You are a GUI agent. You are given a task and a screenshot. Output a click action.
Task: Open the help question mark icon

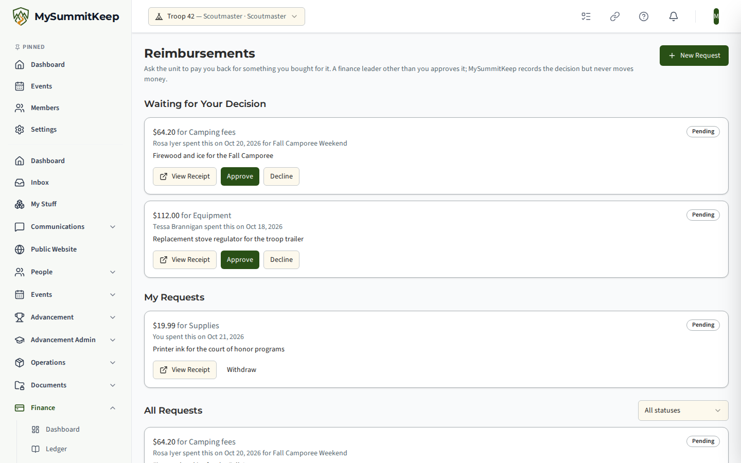(x=644, y=16)
